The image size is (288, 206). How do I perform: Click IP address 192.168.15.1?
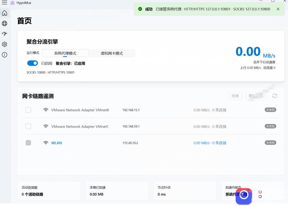point(131,110)
